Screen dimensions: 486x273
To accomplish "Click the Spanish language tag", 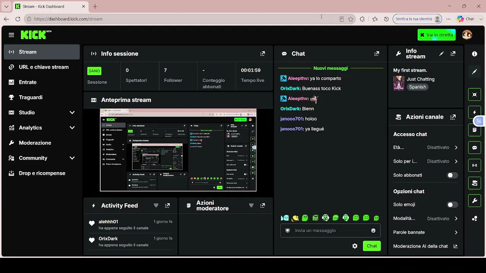I will pos(418,87).
